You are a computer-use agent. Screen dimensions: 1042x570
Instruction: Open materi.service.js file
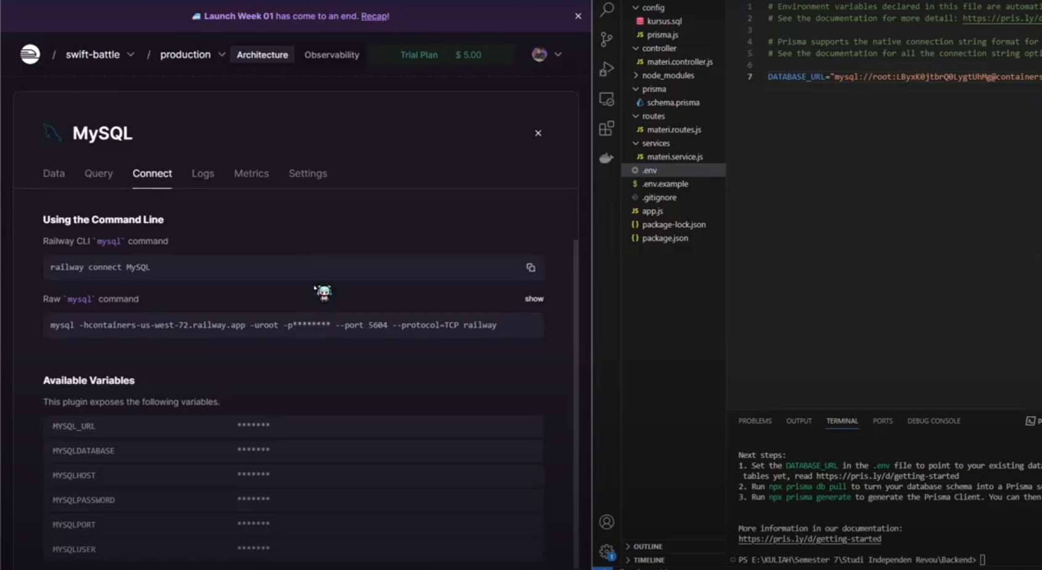pyautogui.click(x=675, y=157)
